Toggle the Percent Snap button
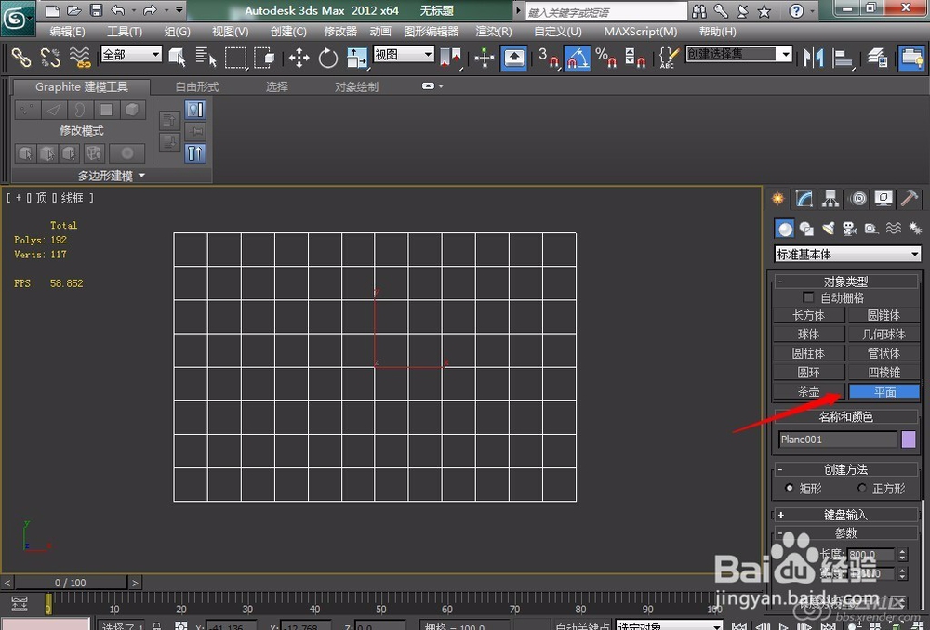This screenshot has height=630, width=930. point(605,58)
